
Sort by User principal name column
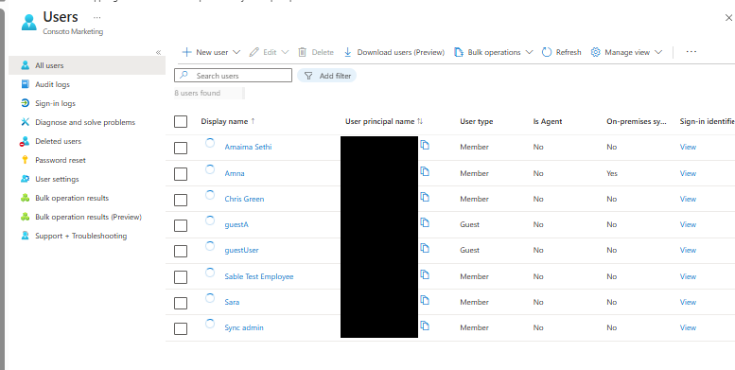pyautogui.click(x=384, y=121)
